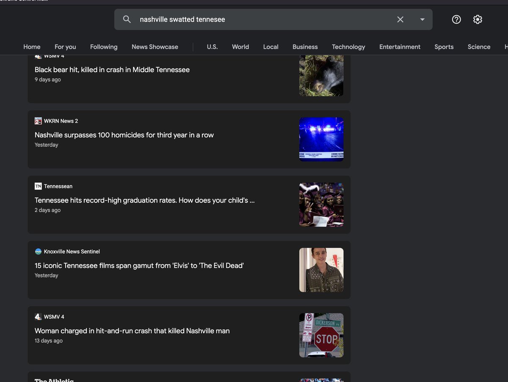Click the '9 days ago' timestamp
The width and height of the screenshot is (508, 382).
(x=48, y=79)
